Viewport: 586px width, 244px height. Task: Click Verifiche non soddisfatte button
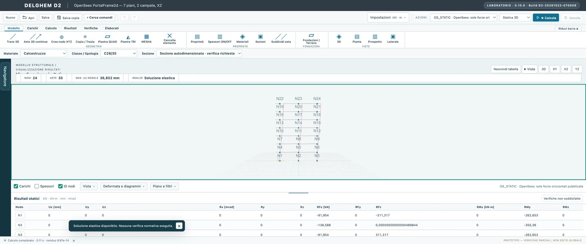(562, 199)
